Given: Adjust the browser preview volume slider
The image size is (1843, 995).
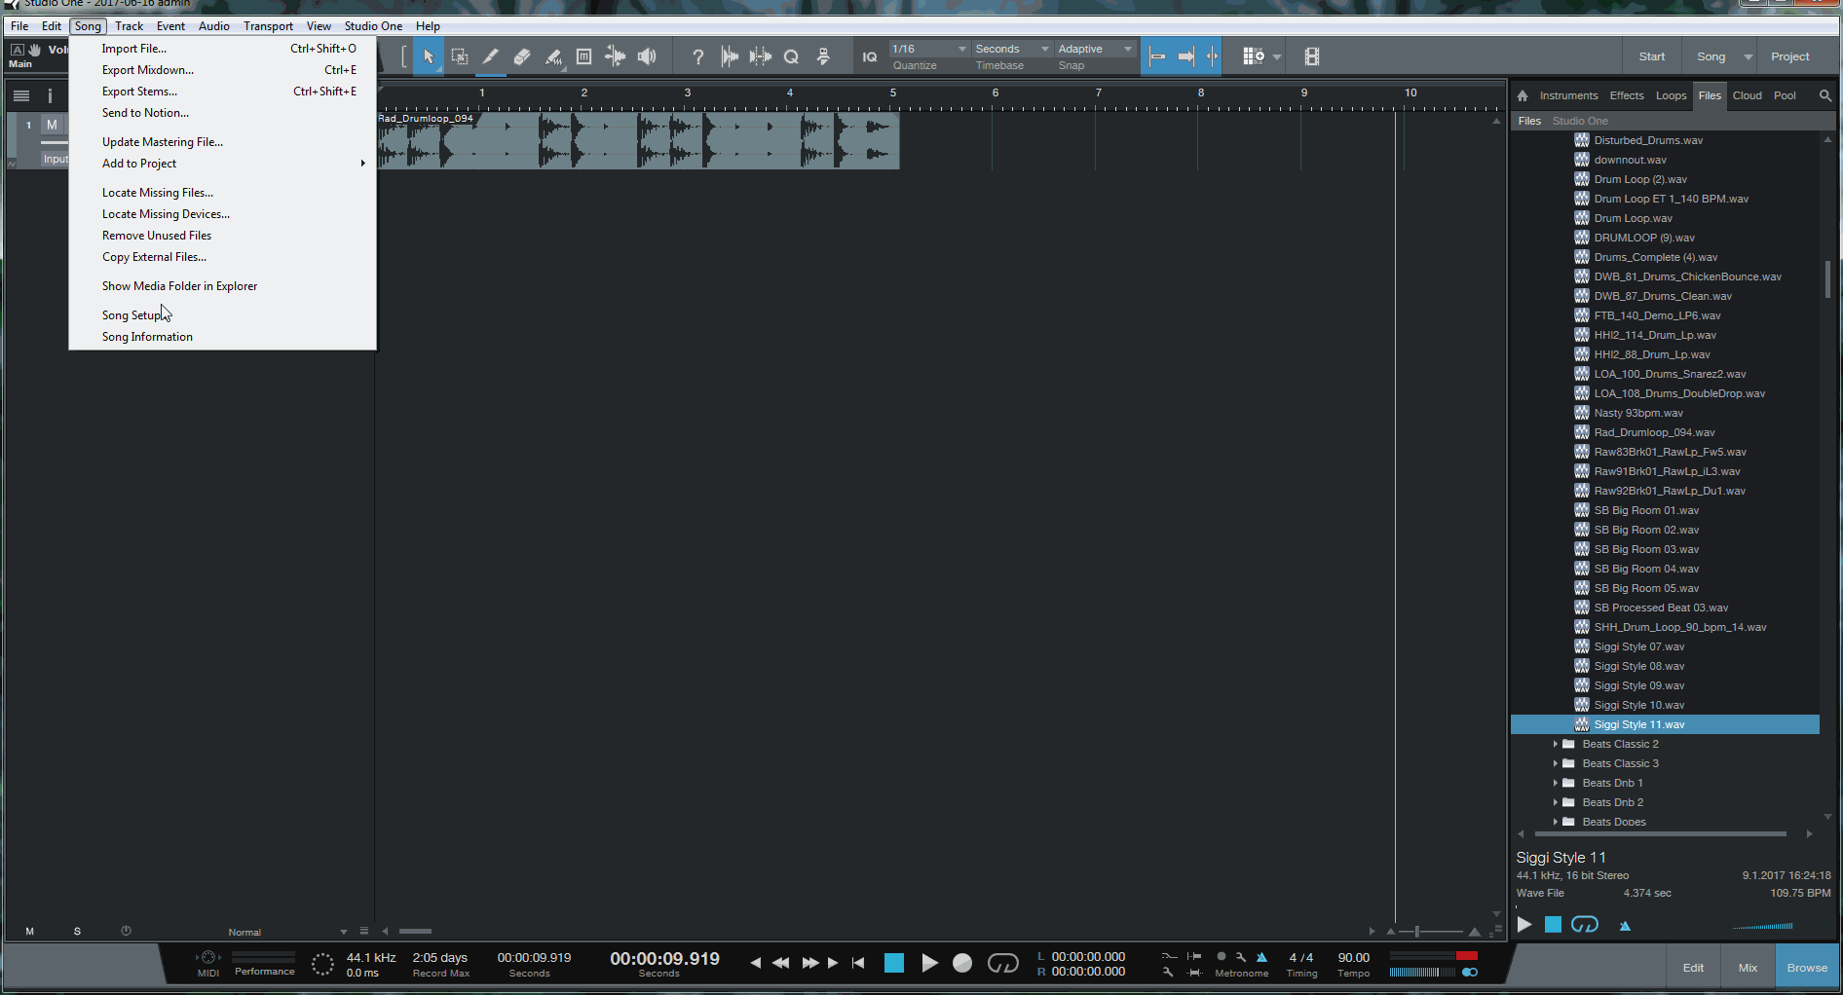Looking at the screenshot, I should point(1763,926).
